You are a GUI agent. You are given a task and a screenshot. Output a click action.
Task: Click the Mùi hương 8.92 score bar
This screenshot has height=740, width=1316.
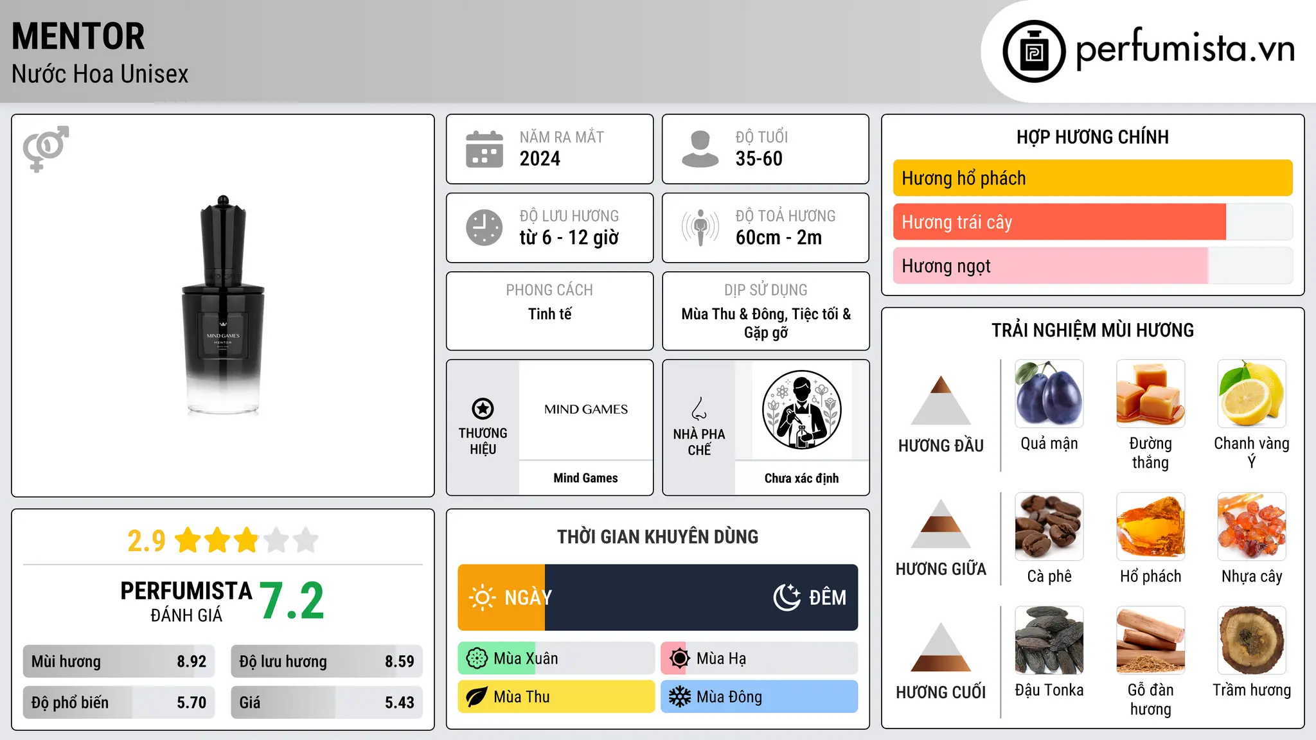point(119,662)
